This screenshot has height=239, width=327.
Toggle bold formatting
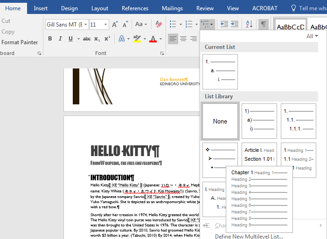[50, 39]
